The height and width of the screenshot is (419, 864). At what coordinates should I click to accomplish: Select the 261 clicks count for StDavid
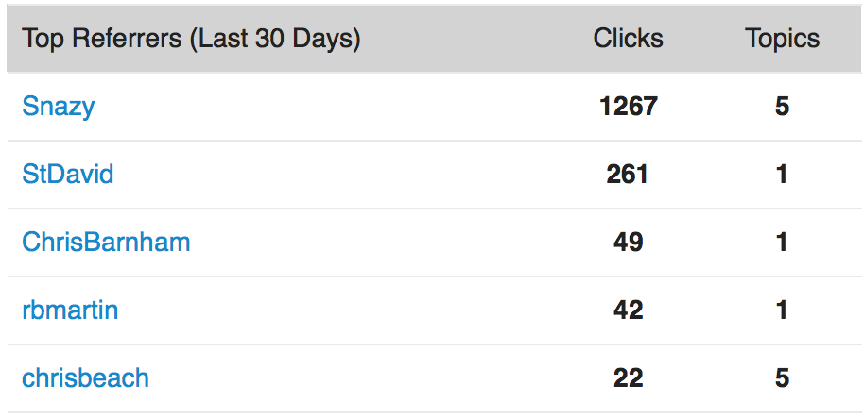tap(628, 175)
